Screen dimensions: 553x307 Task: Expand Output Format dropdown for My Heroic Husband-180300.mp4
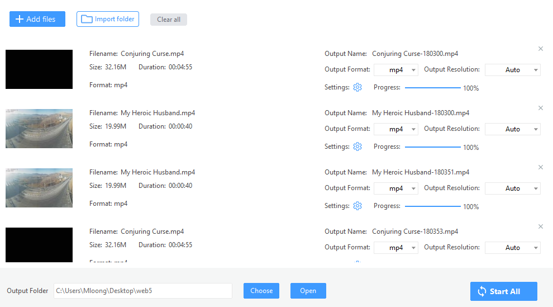tap(396, 129)
